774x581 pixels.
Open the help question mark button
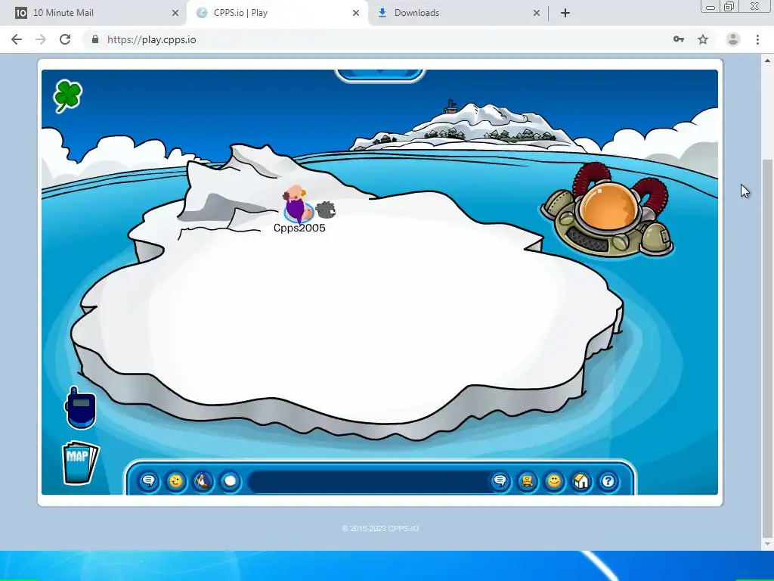(x=608, y=480)
